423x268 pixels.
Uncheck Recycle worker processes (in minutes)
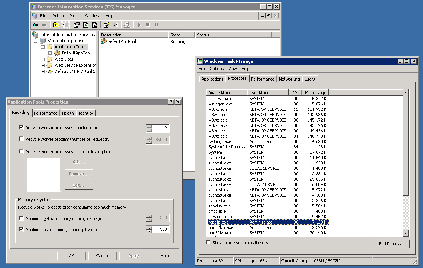pyautogui.click(x=21, y=127)
